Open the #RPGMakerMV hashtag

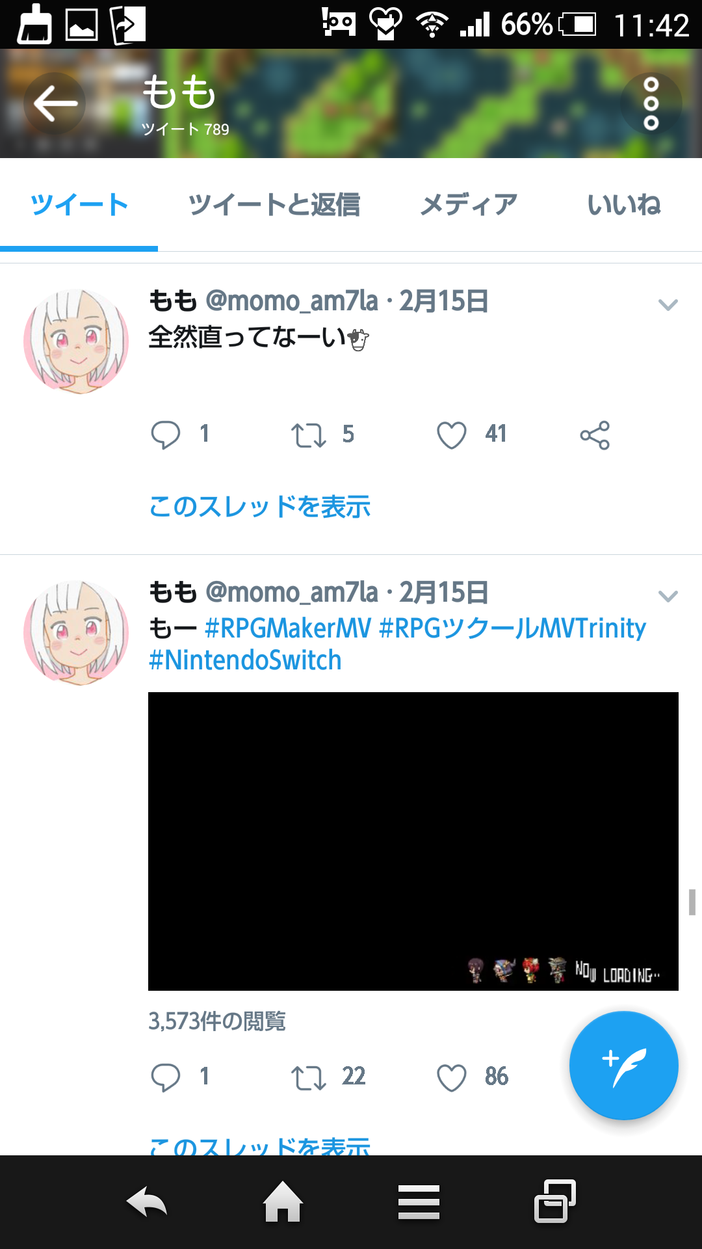click(x=288, y=628)
